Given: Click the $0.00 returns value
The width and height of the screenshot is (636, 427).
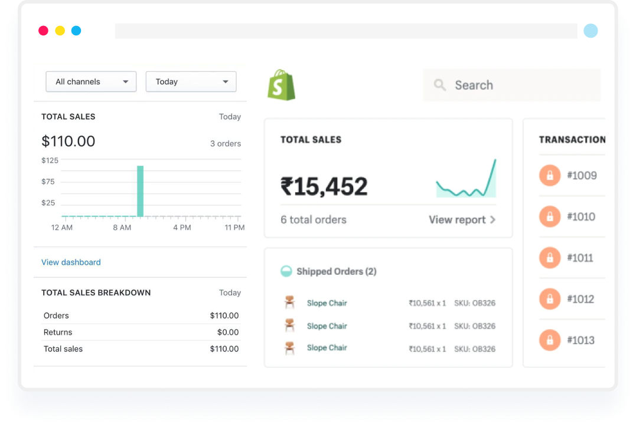Looking at the screenshot, I should click(228, 332).
